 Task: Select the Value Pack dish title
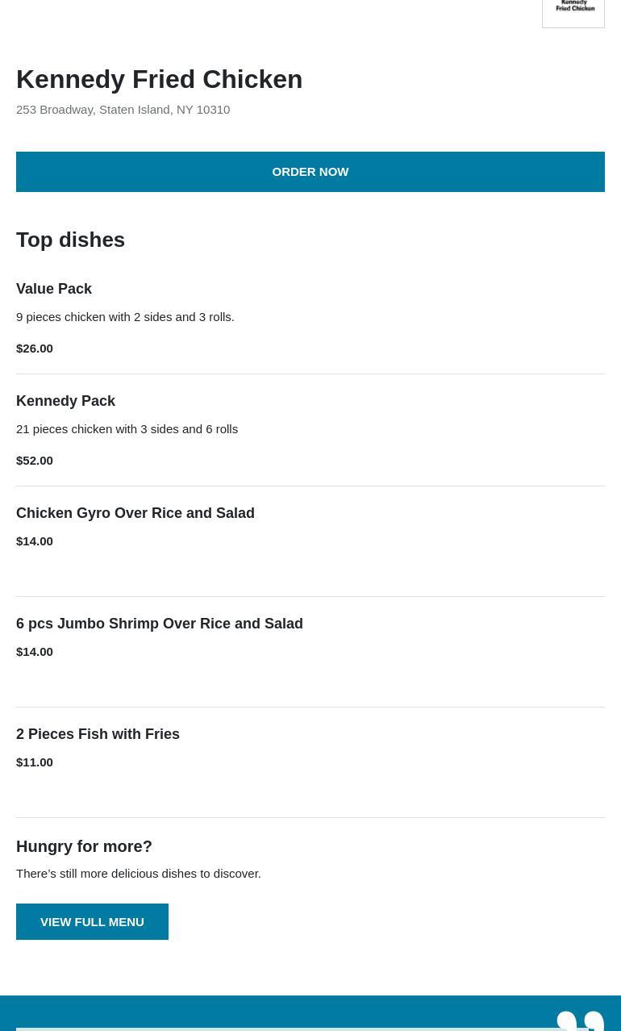pyautogui.click(x=54, y=289)
